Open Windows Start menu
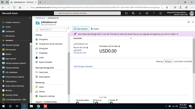Viewport: 195px width, 109px height. click(3, 106)
